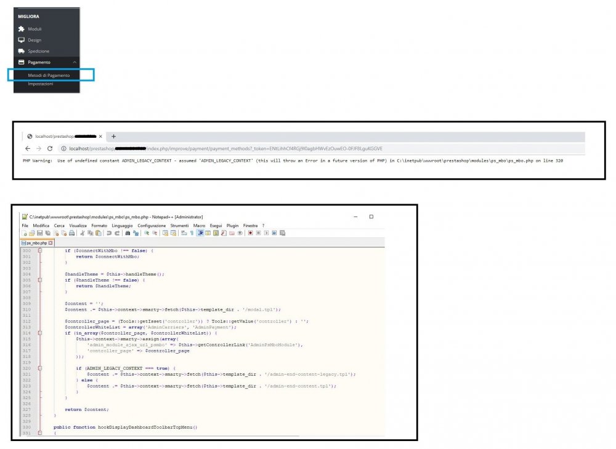
Task: Click the Replace toolbar icon
Action: pyautogui.click(x=136, y=233)
